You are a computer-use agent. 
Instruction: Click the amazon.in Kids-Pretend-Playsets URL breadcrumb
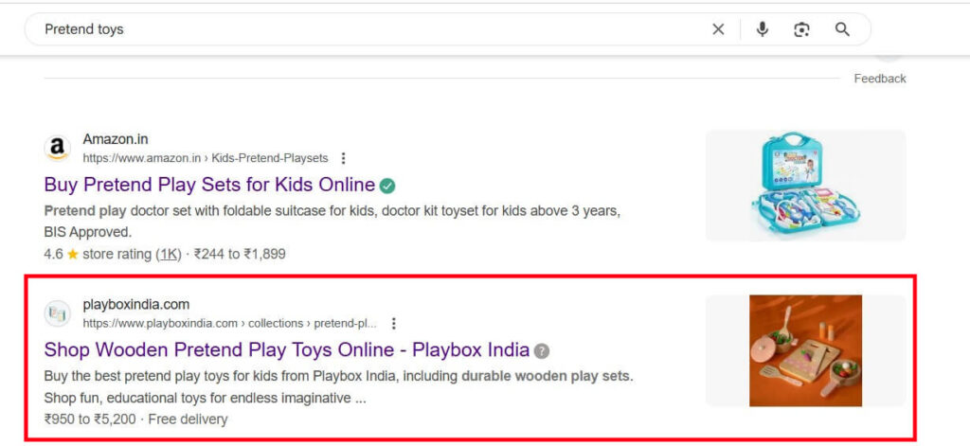(x=206, y=158)
